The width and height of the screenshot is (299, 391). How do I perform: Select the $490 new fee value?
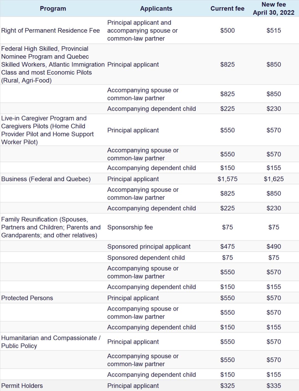(274, 247)
